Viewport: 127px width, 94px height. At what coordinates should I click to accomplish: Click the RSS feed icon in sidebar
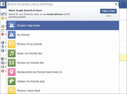[3, 50]
